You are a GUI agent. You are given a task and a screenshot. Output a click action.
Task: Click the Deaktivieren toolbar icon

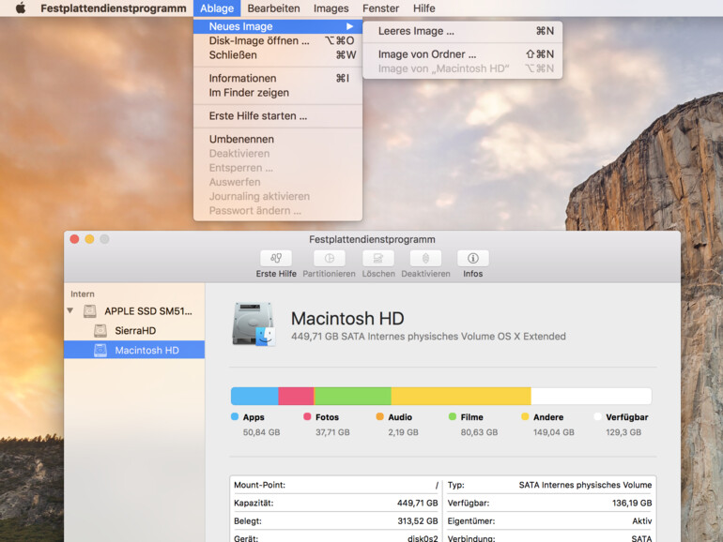(x=425, y=259)
